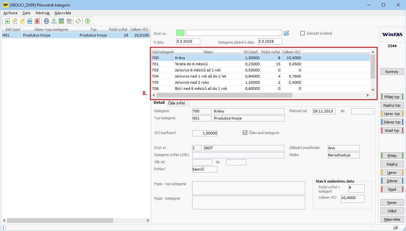The height and width of the screenshot is (231, 406).
Task: Enable the Zobrazit zrušené checkbox
Action: point(303,33)
